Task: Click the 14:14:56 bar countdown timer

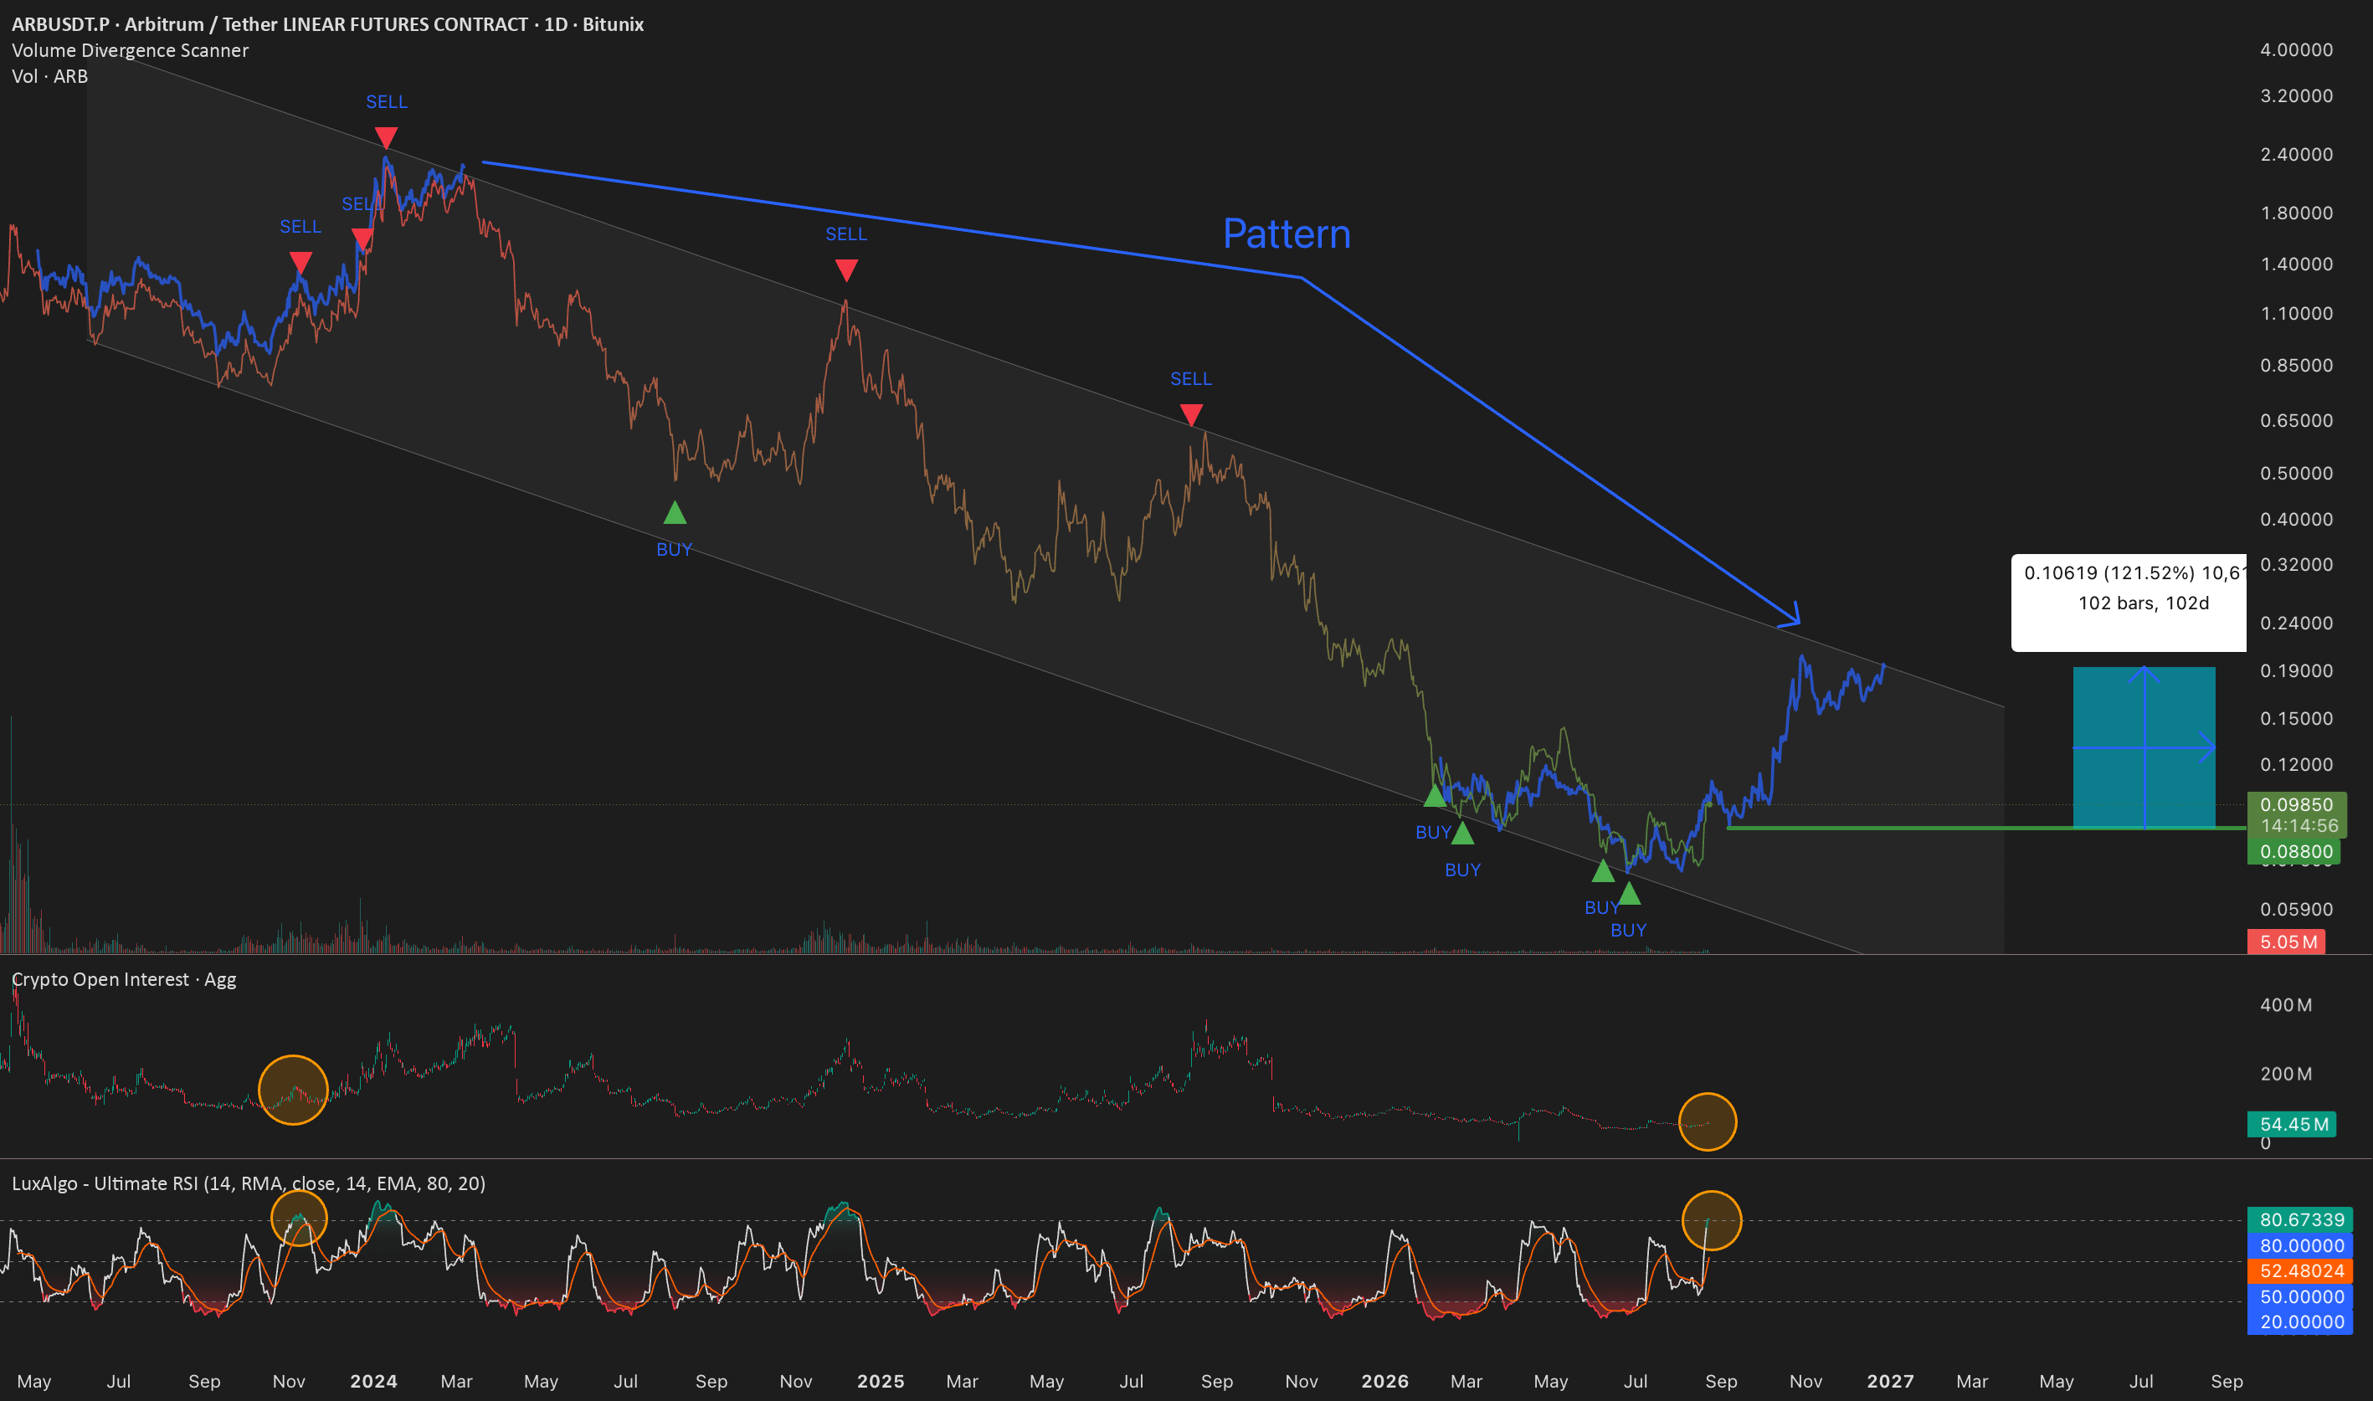Action: click(x=2299, y=826)
